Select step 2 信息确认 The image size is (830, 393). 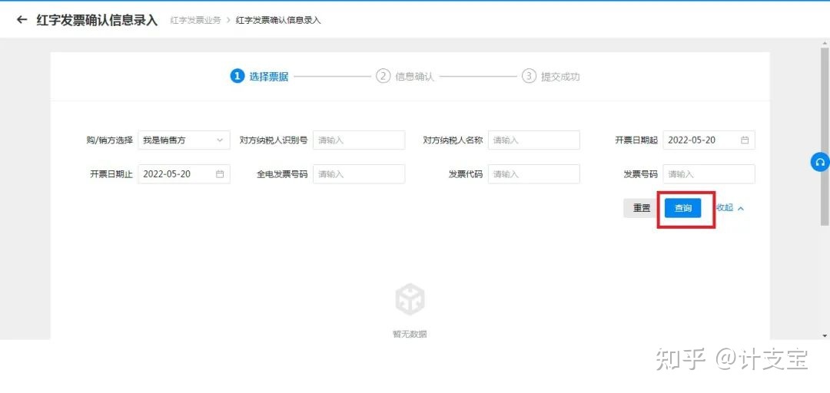tap(405, 77)
